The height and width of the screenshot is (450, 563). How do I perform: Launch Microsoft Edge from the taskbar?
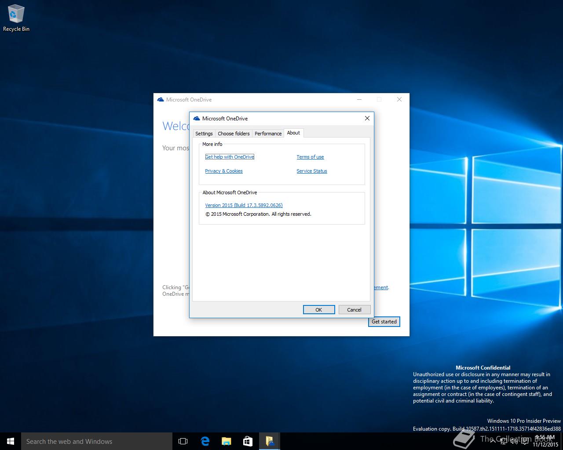tap(205, 441)
